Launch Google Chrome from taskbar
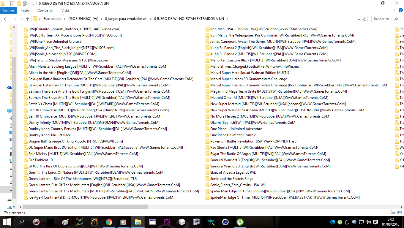 pos(109,222)
